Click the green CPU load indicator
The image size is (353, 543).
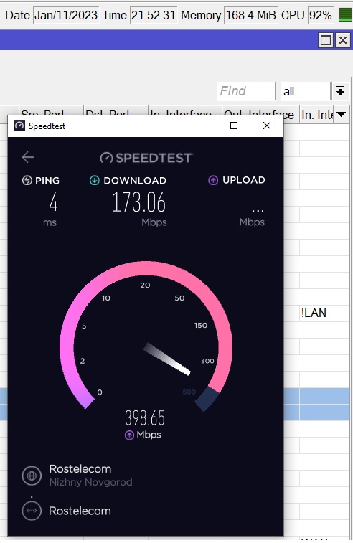coord(345,15)
